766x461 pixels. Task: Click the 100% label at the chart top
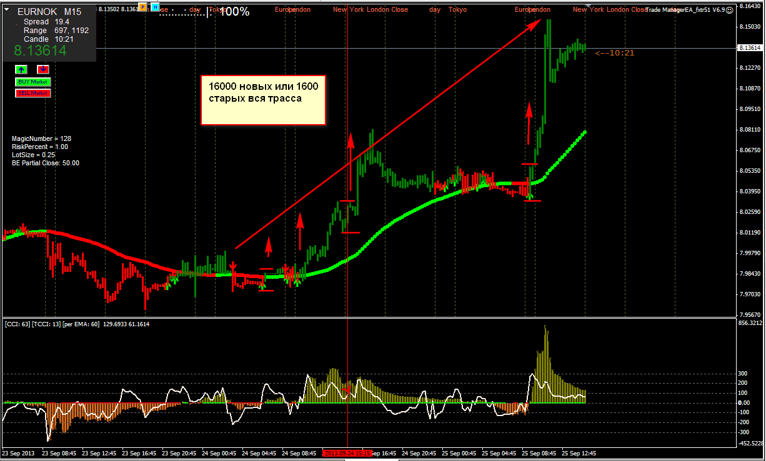coord(235,11)
